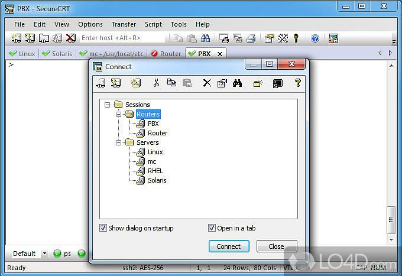This screenshot has height=276, width=402.
Task: Close the PBX tab with X
Action: pos(220,54)
